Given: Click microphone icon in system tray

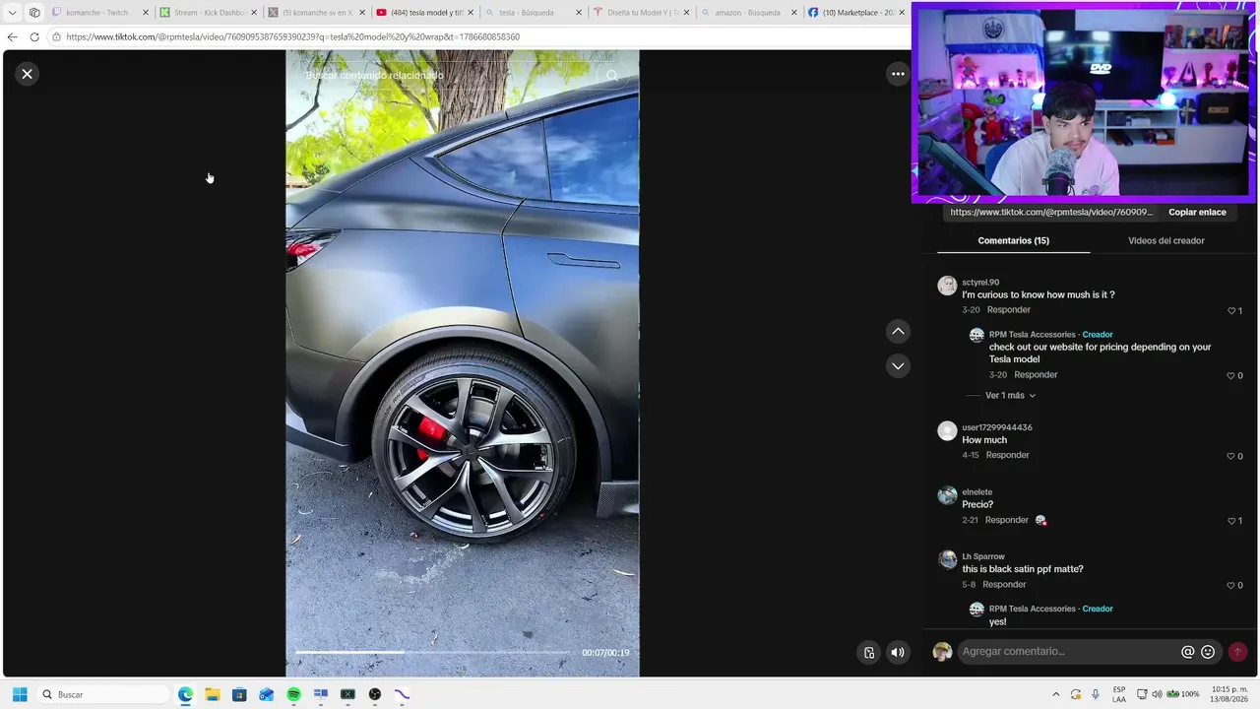Looking at the screenshot, I should [x=1096, y=694].
